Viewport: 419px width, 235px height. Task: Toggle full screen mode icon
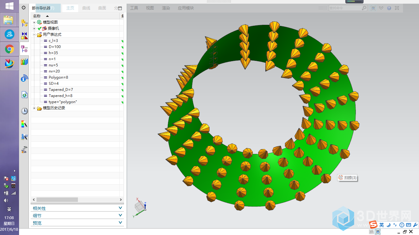[373, 8]
